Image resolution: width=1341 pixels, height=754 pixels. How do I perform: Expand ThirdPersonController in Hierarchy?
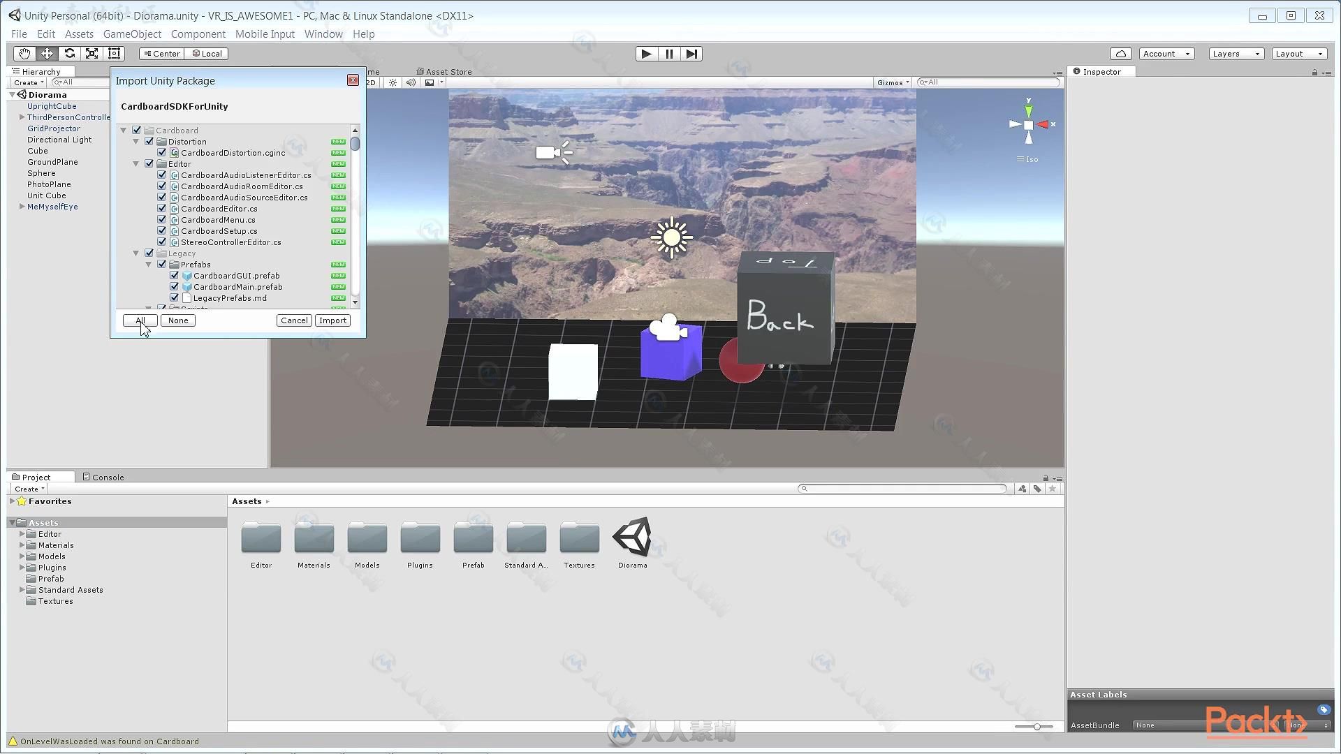[22, 117]
